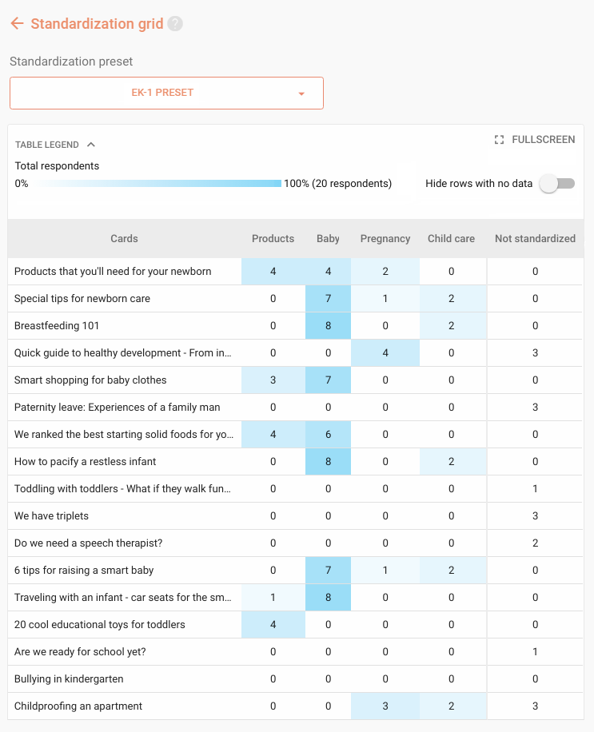Click the preset dropdown caret arrow

pyautogui.click(x=301, y=93)
